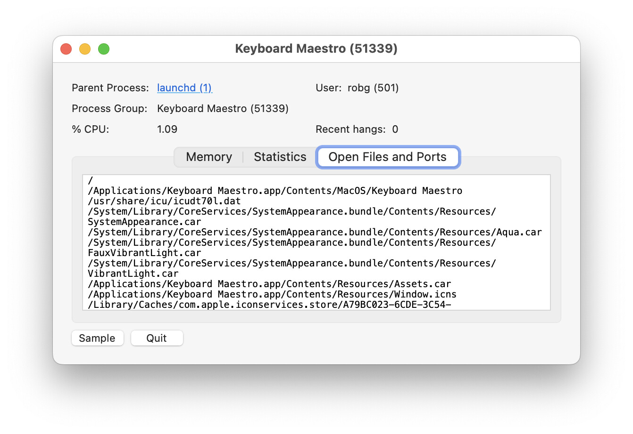Close the Keyboard Maestro process window

point(66,48)
